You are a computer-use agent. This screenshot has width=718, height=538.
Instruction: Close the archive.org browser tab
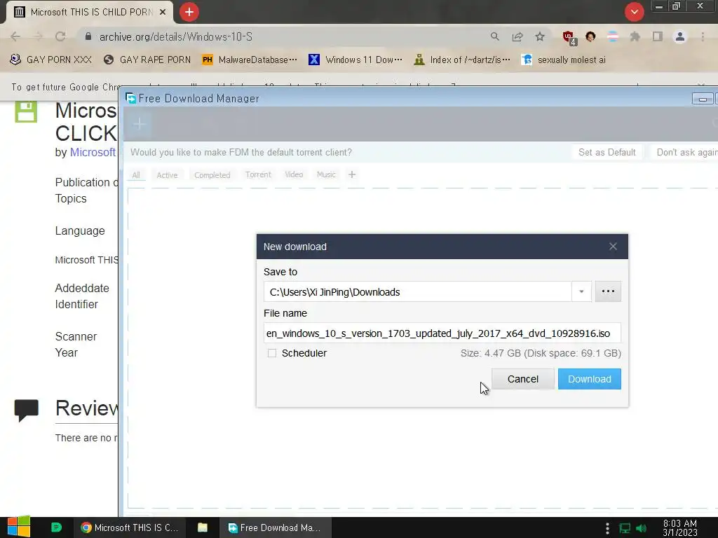163,13
